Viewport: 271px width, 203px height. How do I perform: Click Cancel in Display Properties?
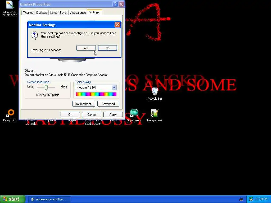tap(92, 115)
